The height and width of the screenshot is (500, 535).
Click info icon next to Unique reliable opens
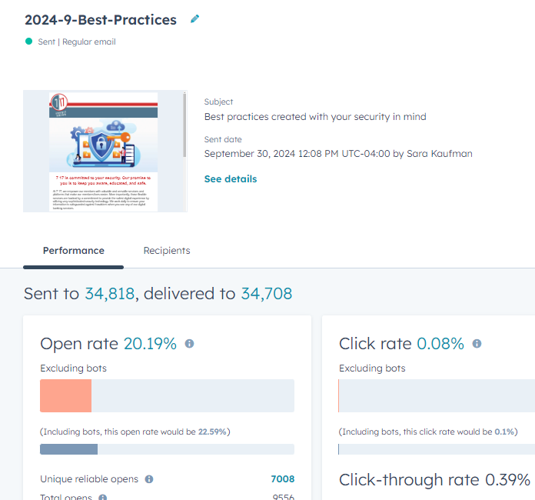[x=149, y=479]
